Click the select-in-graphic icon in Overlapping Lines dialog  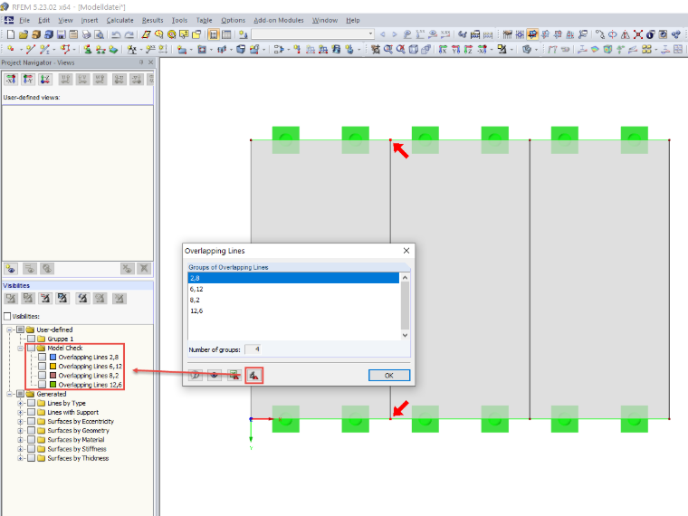coord(234,375)
